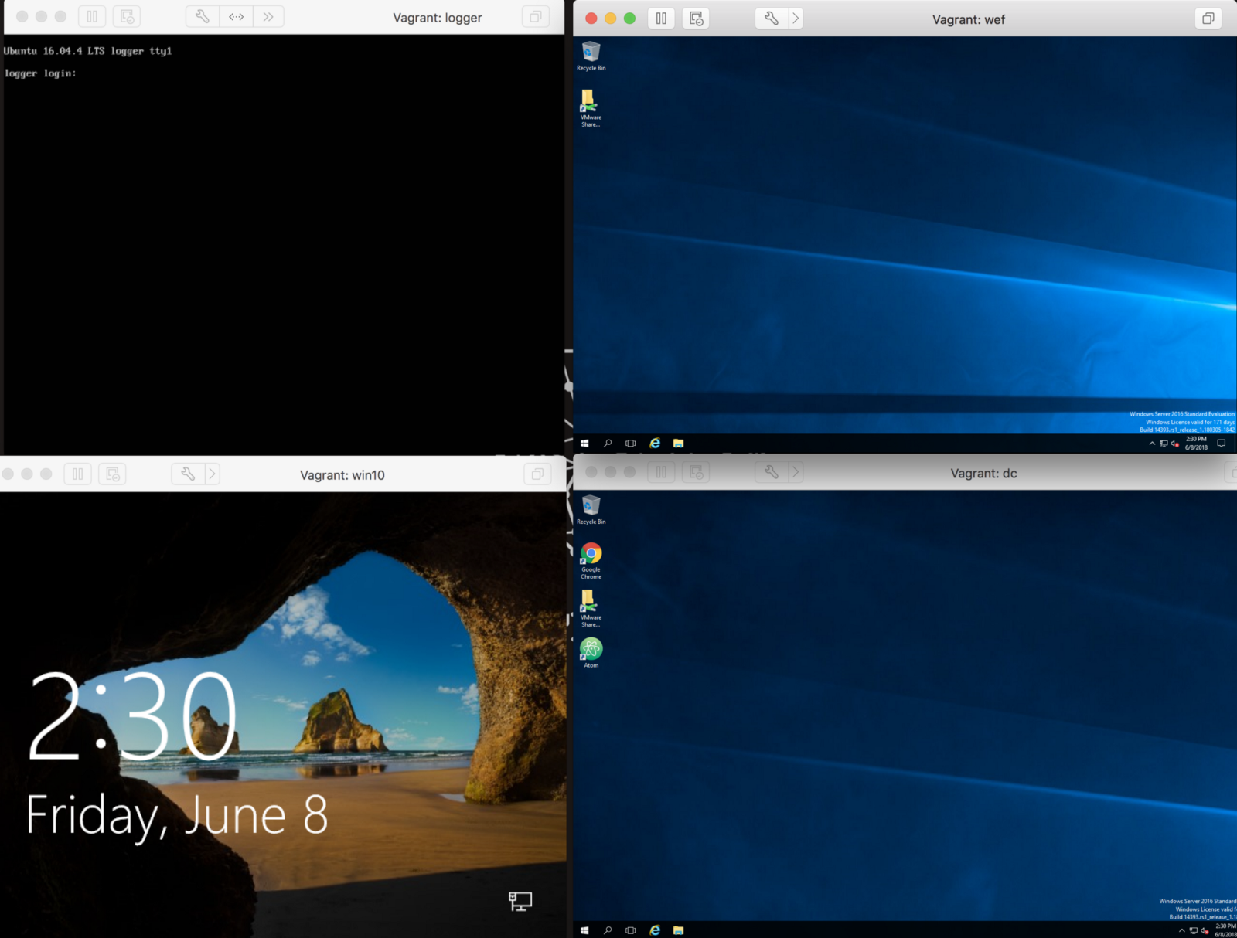
Task: Click the resize arrows icon in logger toolbar
Action: tap(237, 16)
